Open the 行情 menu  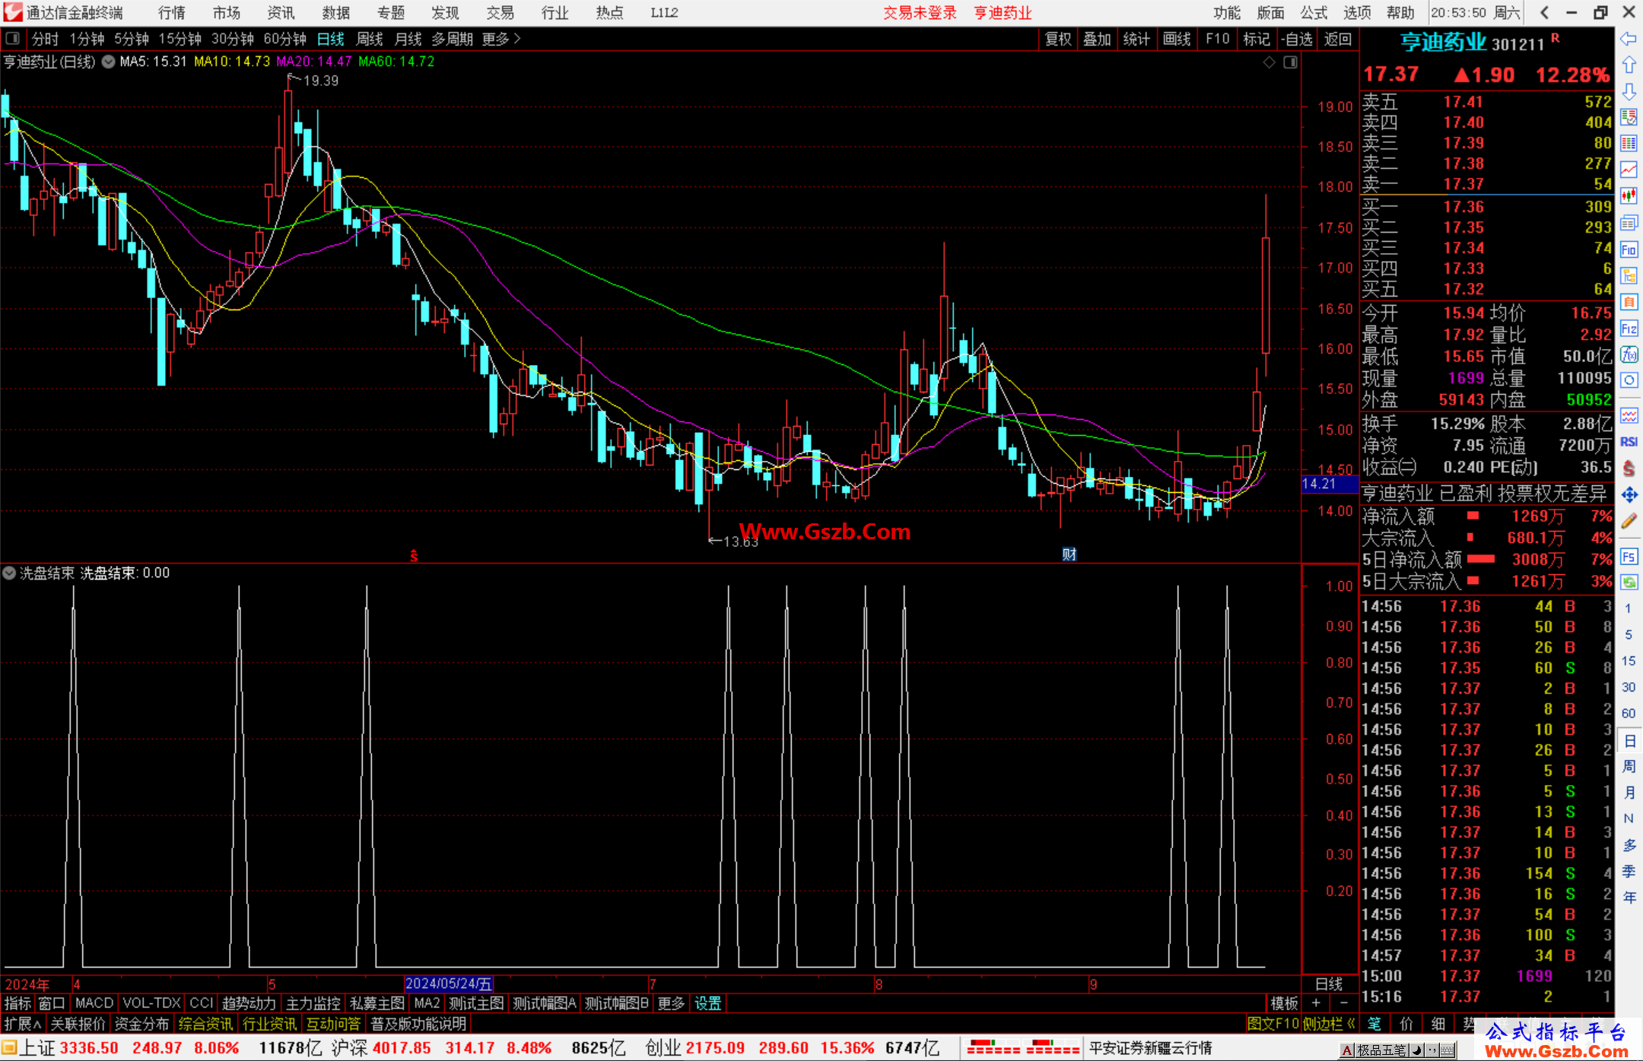click(171, 13)
